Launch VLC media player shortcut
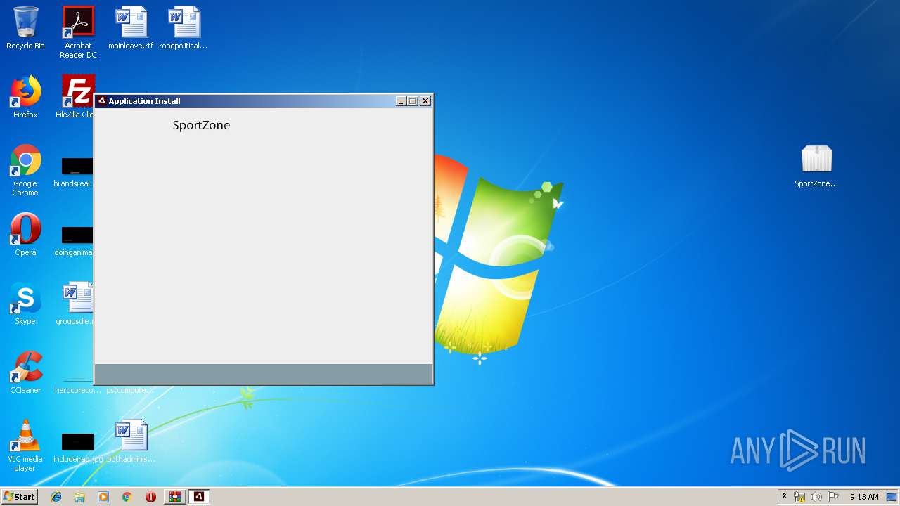The width and height of the screenshot is (900, 506). [x=25, y=446]
